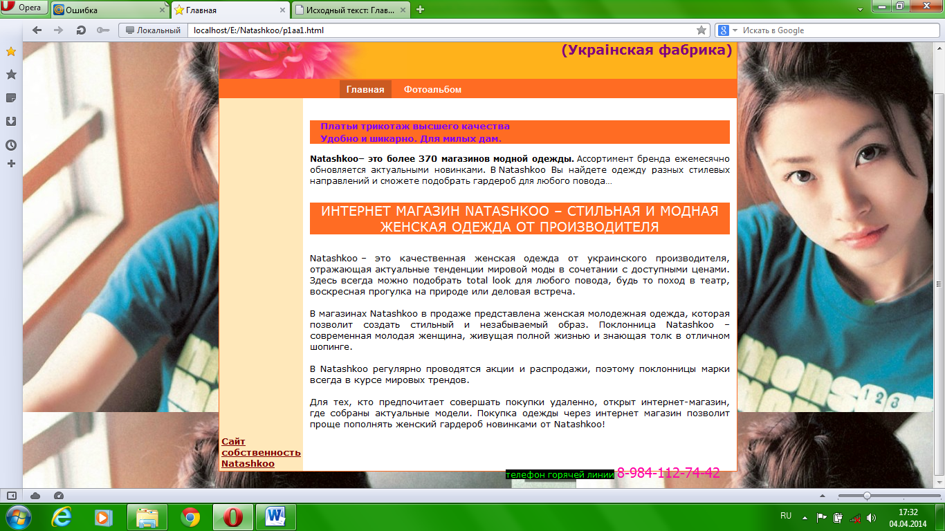The width and height of the screenshot is (945, 531).
Task: Reload the current page
Action: (81, 30)
